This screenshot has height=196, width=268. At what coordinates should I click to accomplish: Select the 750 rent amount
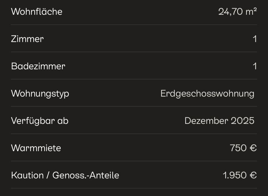coord(238,148)
